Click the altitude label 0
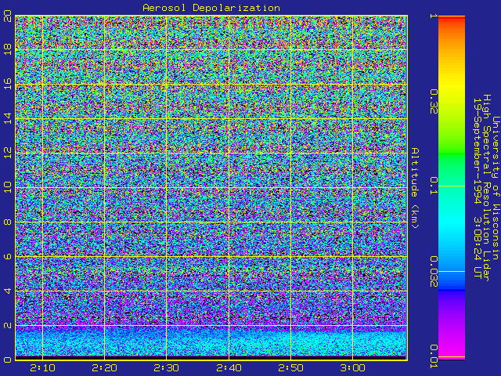501x376 pixels. point(7,360)
